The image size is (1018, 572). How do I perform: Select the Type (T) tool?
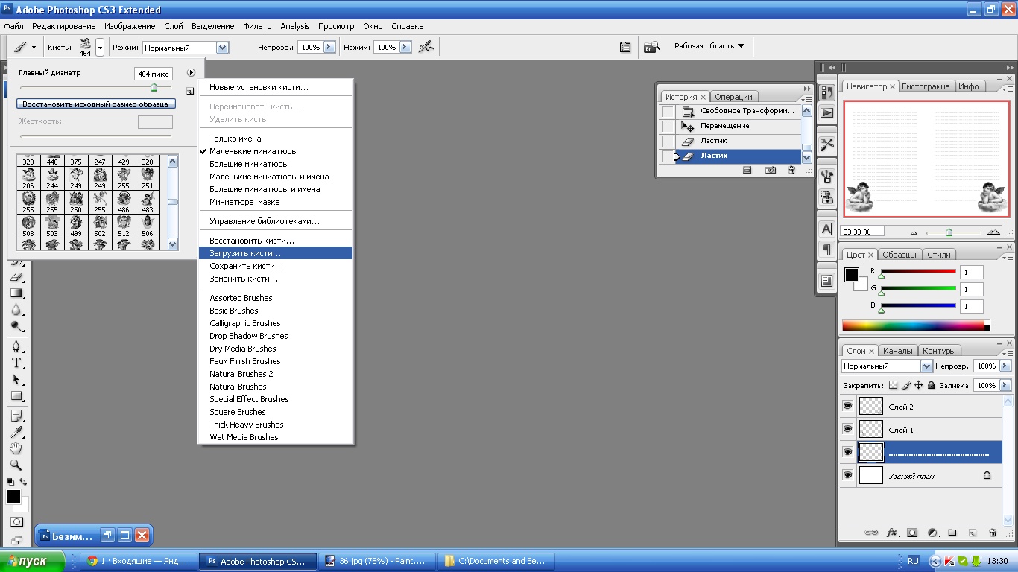coord(16,363)
